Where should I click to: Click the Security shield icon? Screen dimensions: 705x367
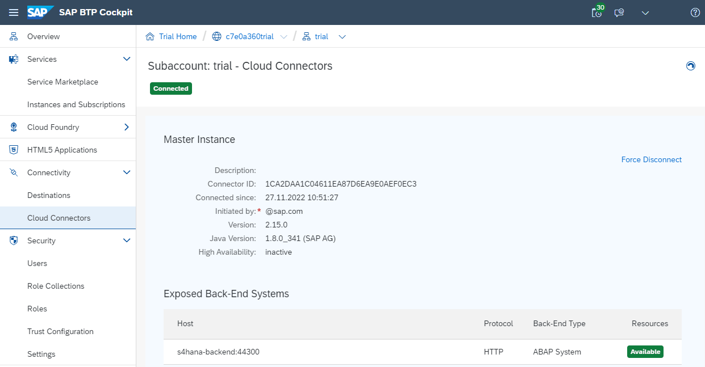14,241
